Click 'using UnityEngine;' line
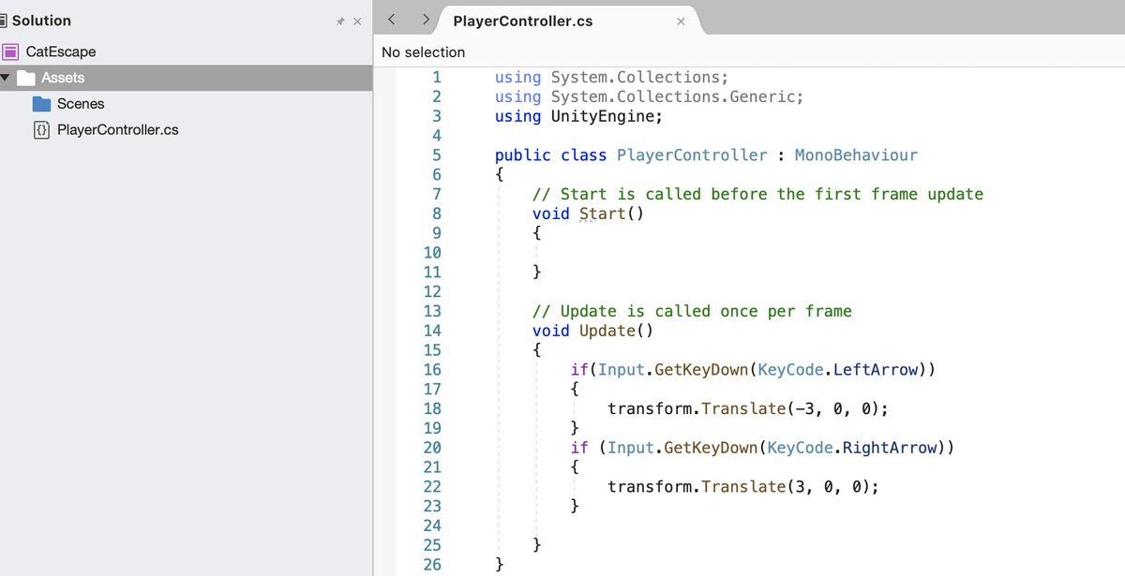 click(578, 116)
